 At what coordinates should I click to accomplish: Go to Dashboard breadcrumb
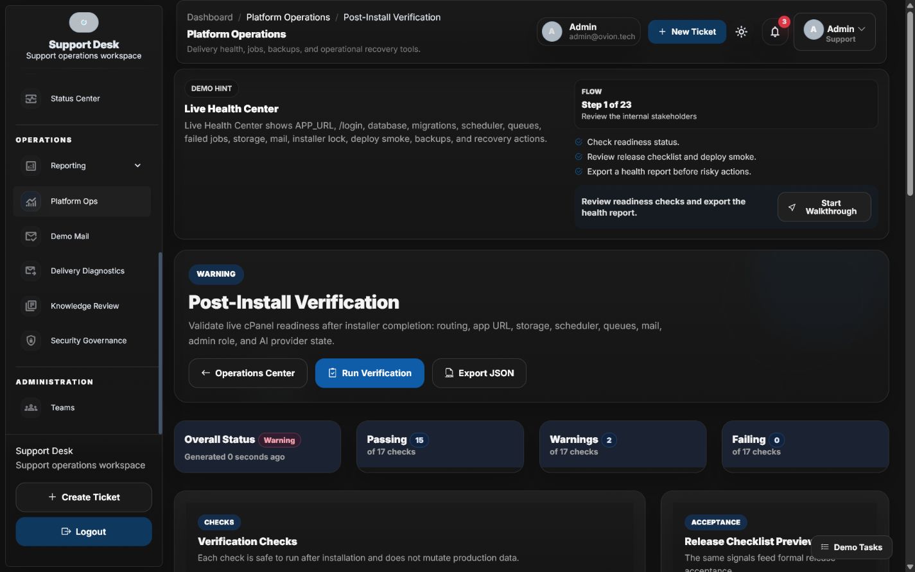(x=210, y=17)
